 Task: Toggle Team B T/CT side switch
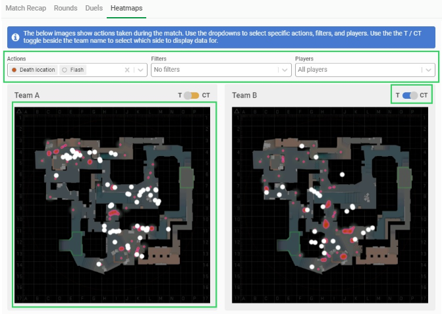click(x=410, y=95)
